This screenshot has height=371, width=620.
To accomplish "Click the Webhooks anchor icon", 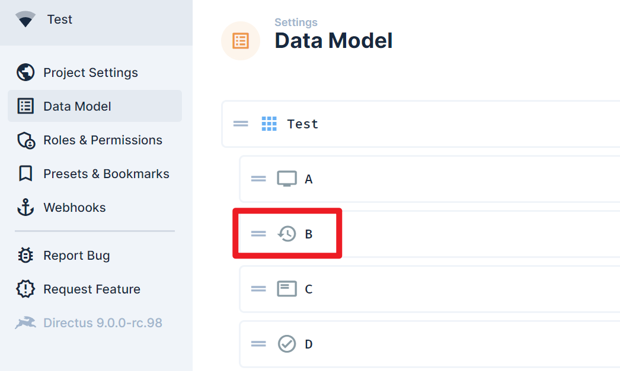I will click(25, 208).
